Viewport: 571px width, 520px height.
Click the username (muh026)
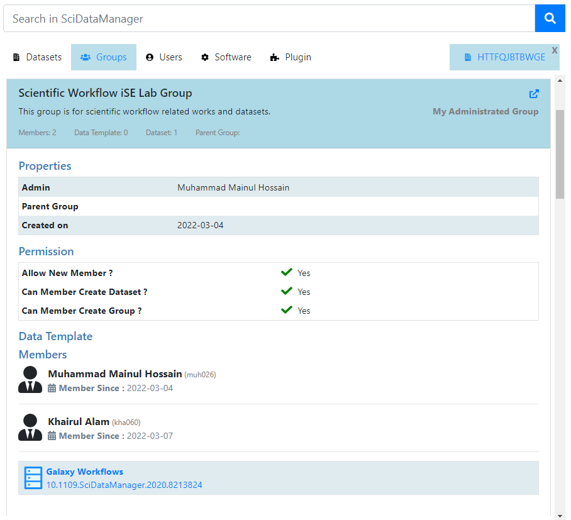(200, 375)
